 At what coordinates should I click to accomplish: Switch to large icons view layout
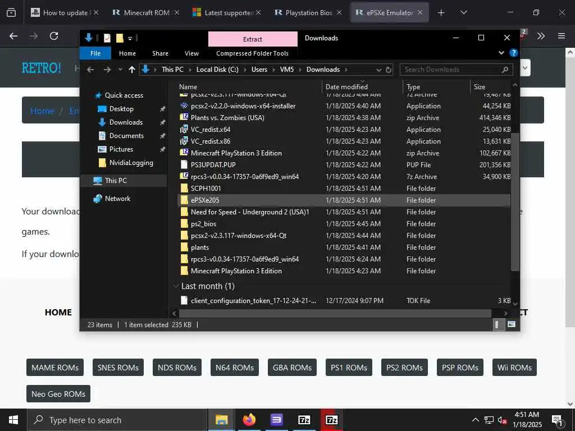511,324
